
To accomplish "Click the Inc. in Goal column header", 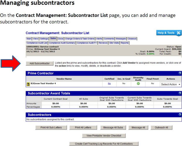I will click(x=124, y=79).
